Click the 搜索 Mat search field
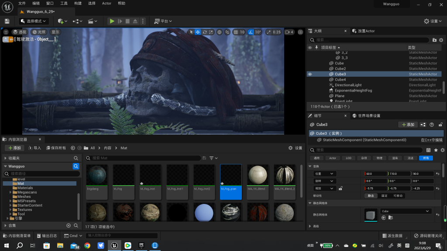The image size is (447, 251). 143,158
